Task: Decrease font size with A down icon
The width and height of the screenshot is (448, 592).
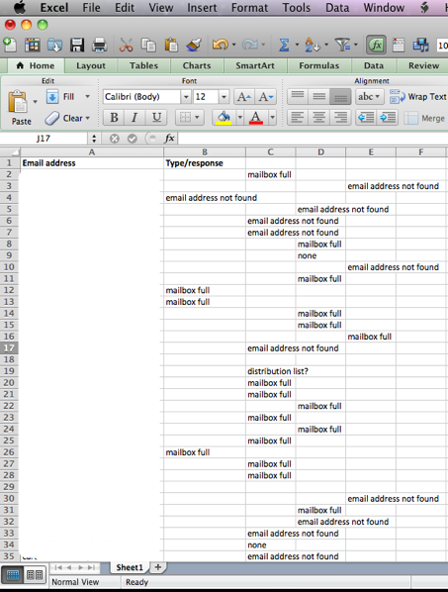Action: [x=265, y=97]
